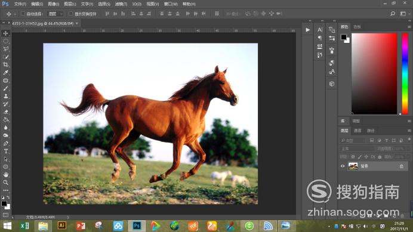Select the Polygonal Lasso tool
Screen dimensions: 413x232
pyautogui.click(x=5, y=49)
